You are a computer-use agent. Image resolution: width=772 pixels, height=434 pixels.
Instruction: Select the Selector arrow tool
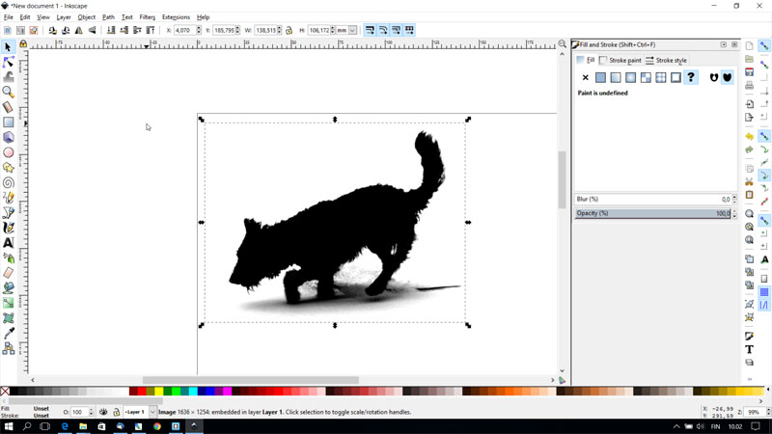[8, 47]
